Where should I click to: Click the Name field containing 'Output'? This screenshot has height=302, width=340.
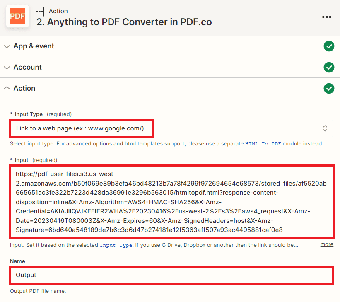point(170,275)
